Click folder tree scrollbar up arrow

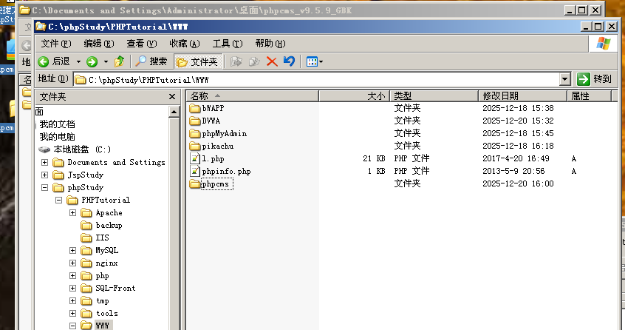click(174, 112)
